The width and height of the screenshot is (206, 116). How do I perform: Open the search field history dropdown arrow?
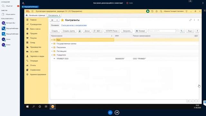pos(177,31)
